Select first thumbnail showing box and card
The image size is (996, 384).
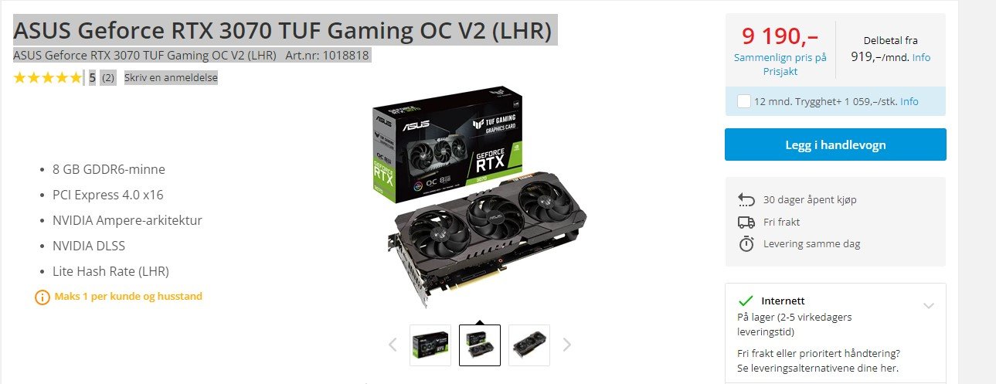(x=430, y=345)
